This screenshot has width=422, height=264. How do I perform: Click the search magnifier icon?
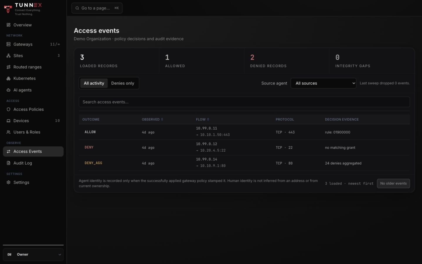[x=77, y=8]
